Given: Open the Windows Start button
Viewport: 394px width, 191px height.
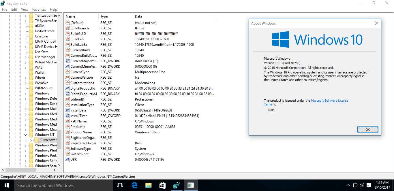Looking at the screenshot, I should tap(7, 185).
